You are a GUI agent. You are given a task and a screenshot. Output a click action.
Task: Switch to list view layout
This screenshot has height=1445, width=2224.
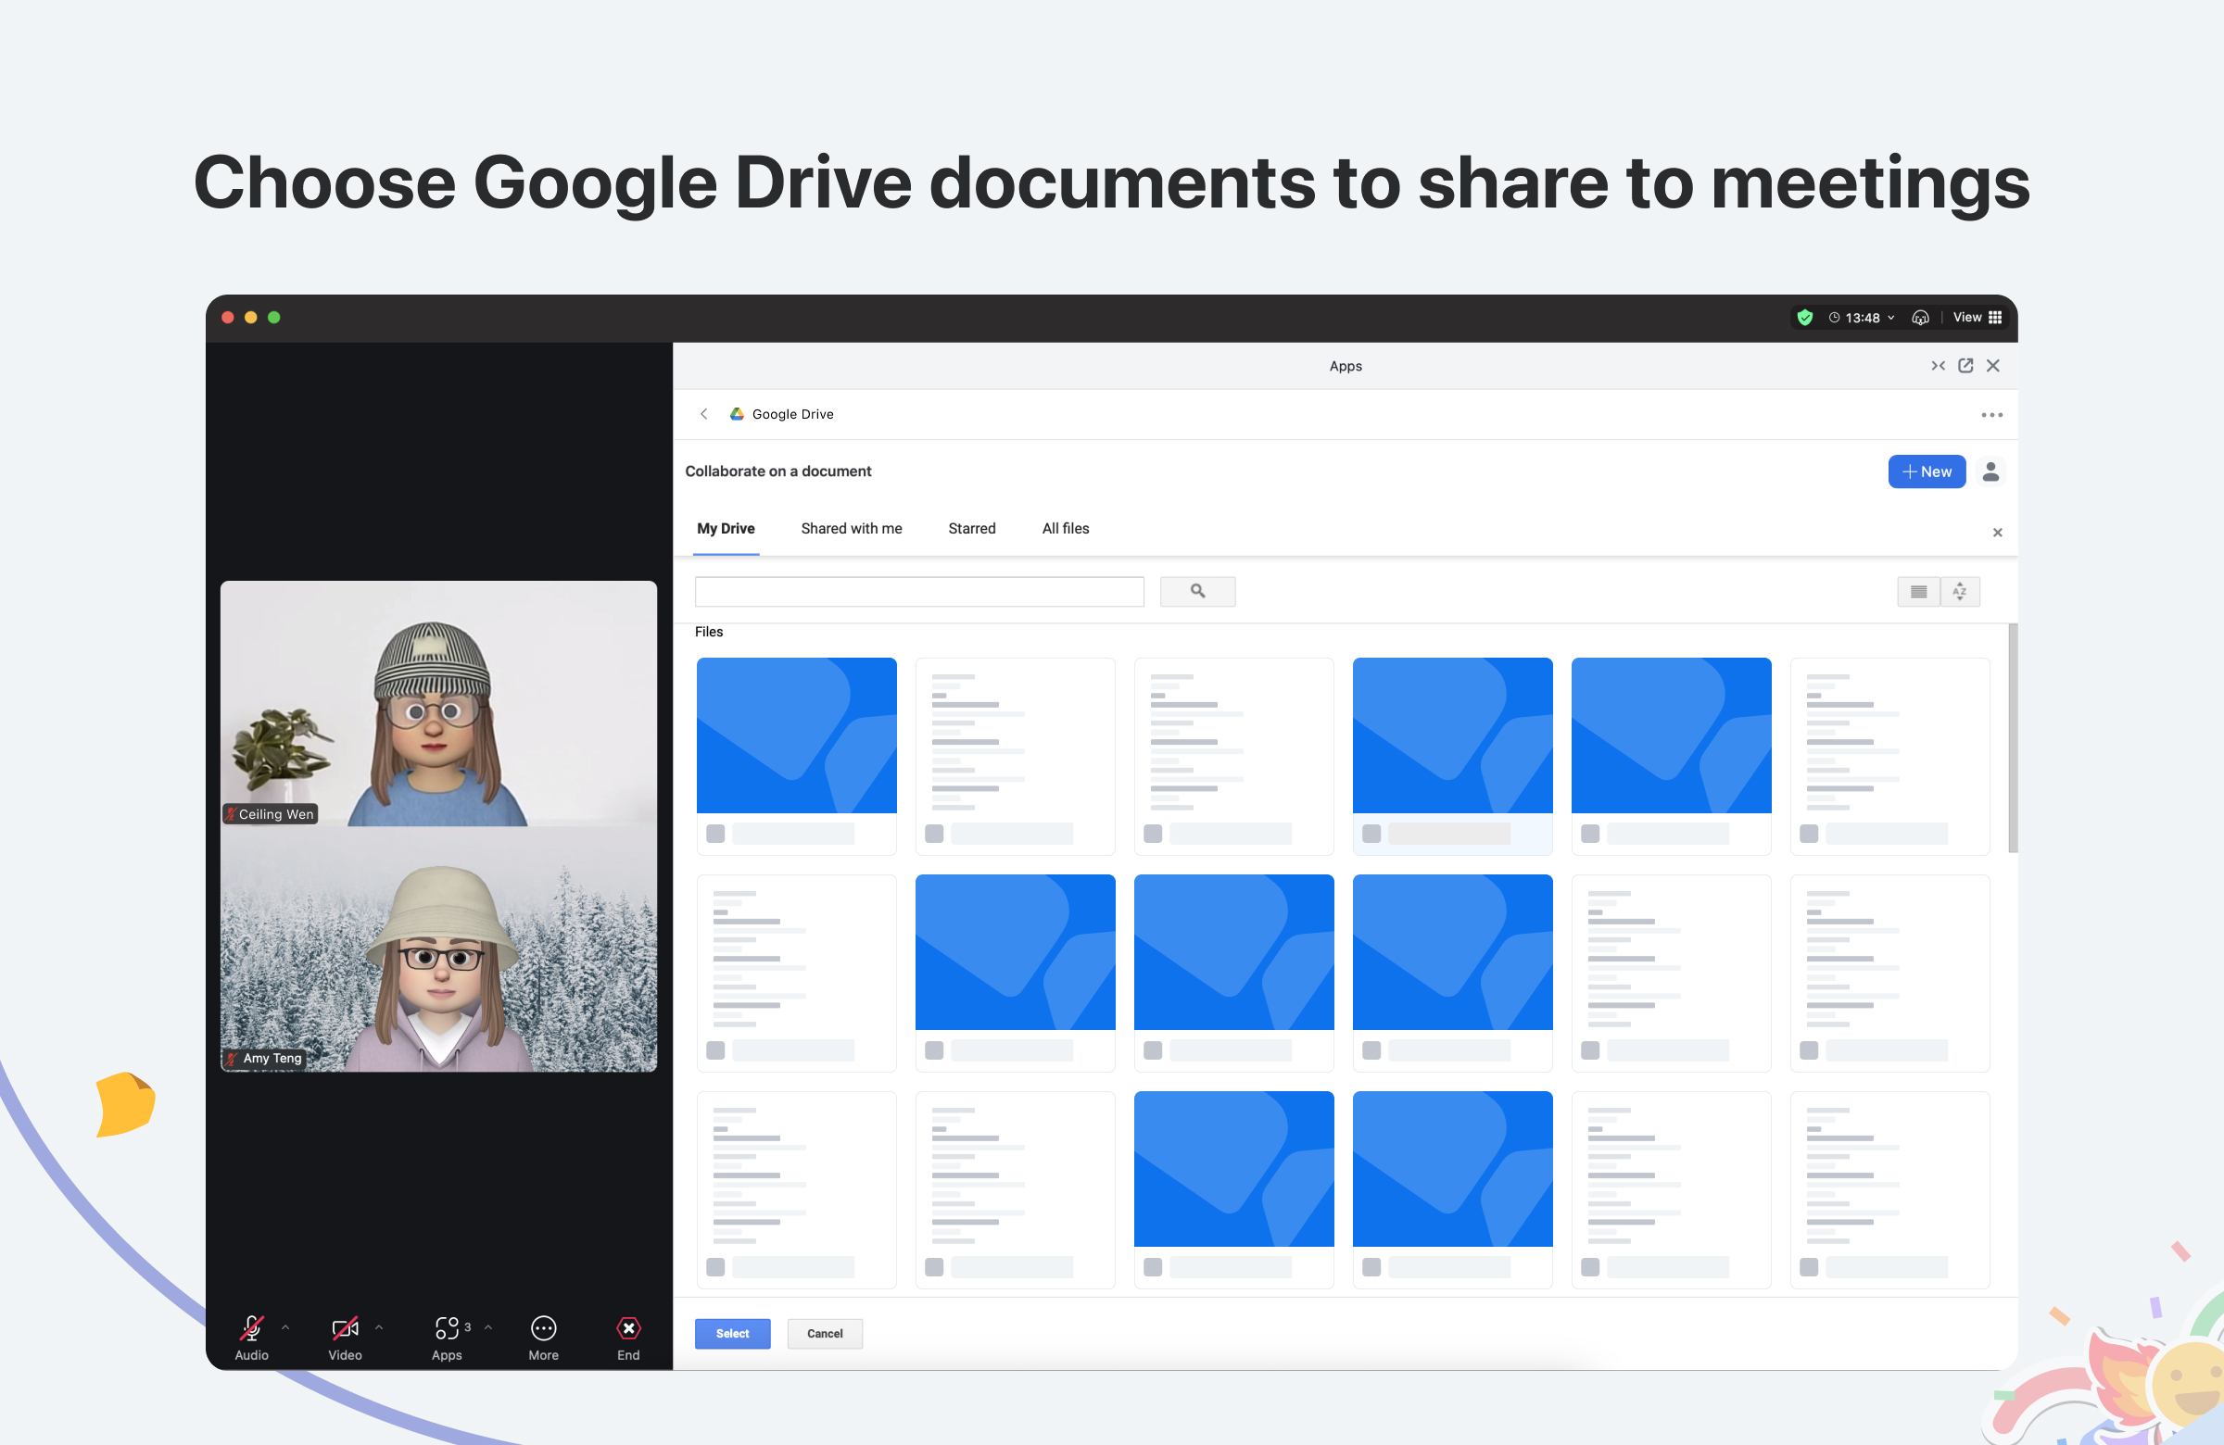pyautogui.click(x=1918, y=591)
